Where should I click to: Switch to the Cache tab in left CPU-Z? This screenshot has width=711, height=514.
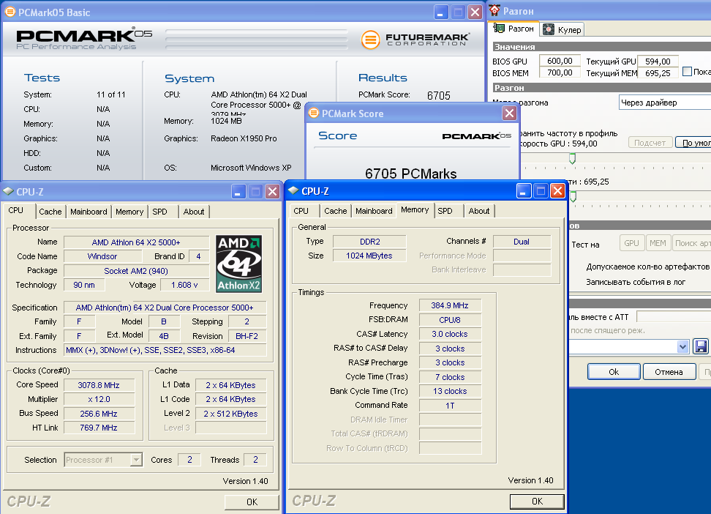50,212
